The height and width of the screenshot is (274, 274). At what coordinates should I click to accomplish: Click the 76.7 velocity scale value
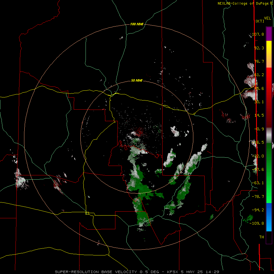pos(259,61)
